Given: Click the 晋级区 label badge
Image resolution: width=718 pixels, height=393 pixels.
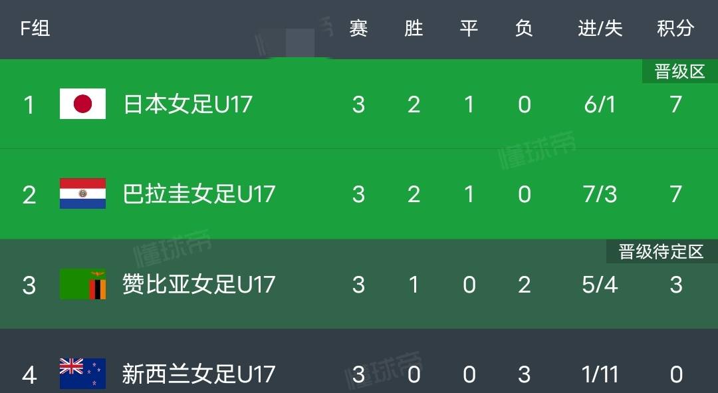Looking at the screenshot, I should (x=679, y=72).
